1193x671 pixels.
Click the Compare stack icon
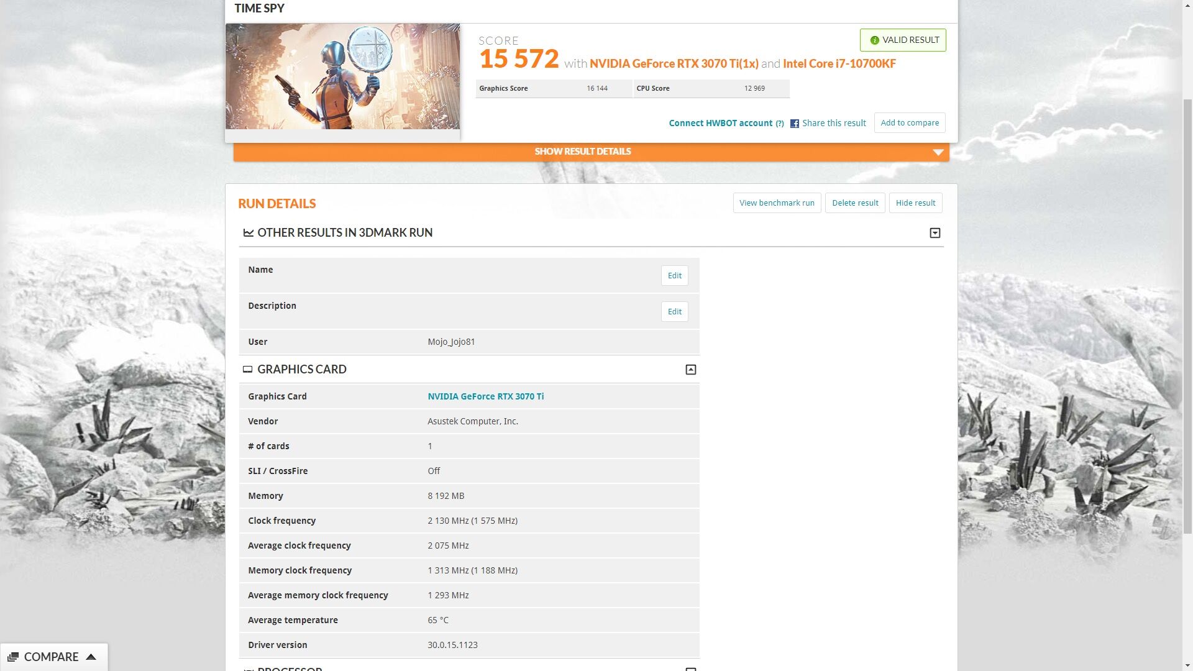[12, 657]
